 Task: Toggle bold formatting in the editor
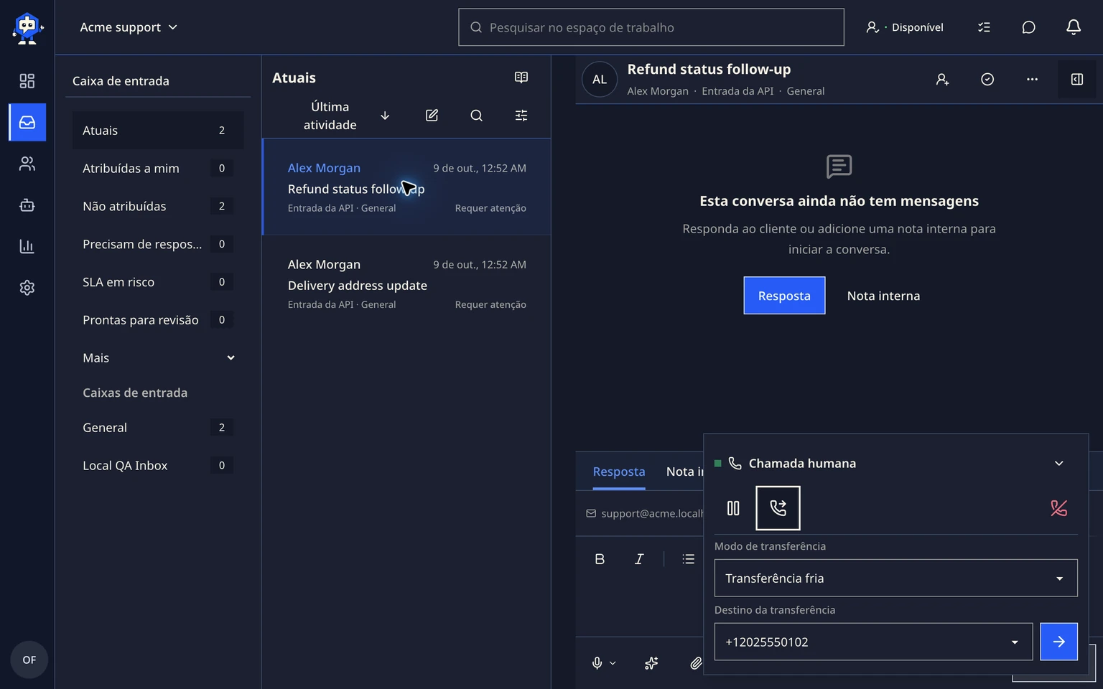(600, 559)
